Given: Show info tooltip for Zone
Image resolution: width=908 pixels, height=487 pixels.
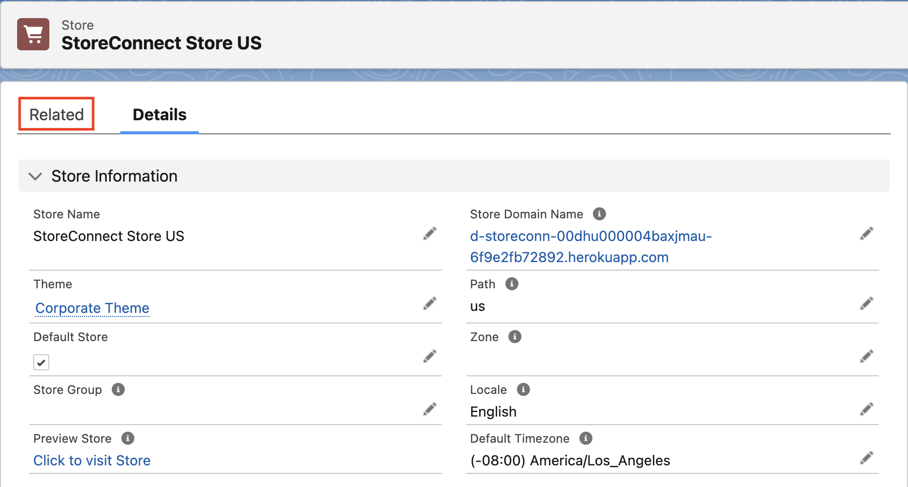Looking at the screenshot, I should click(514, 337).
